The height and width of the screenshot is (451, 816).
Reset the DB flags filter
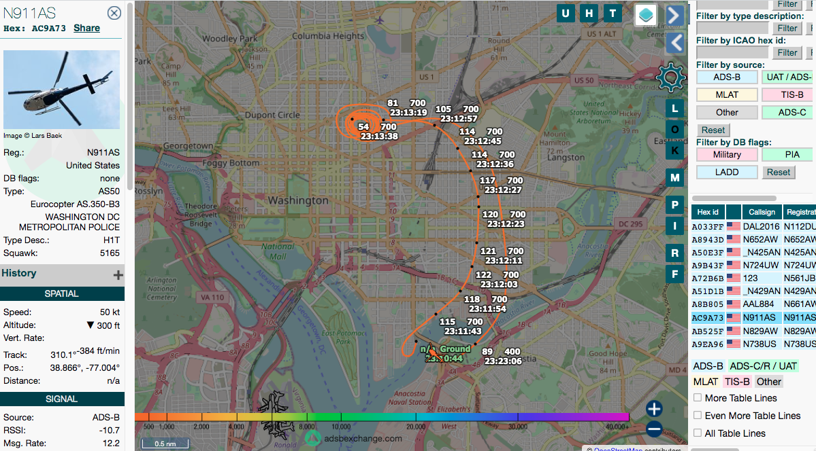click(x=779, y=172)
